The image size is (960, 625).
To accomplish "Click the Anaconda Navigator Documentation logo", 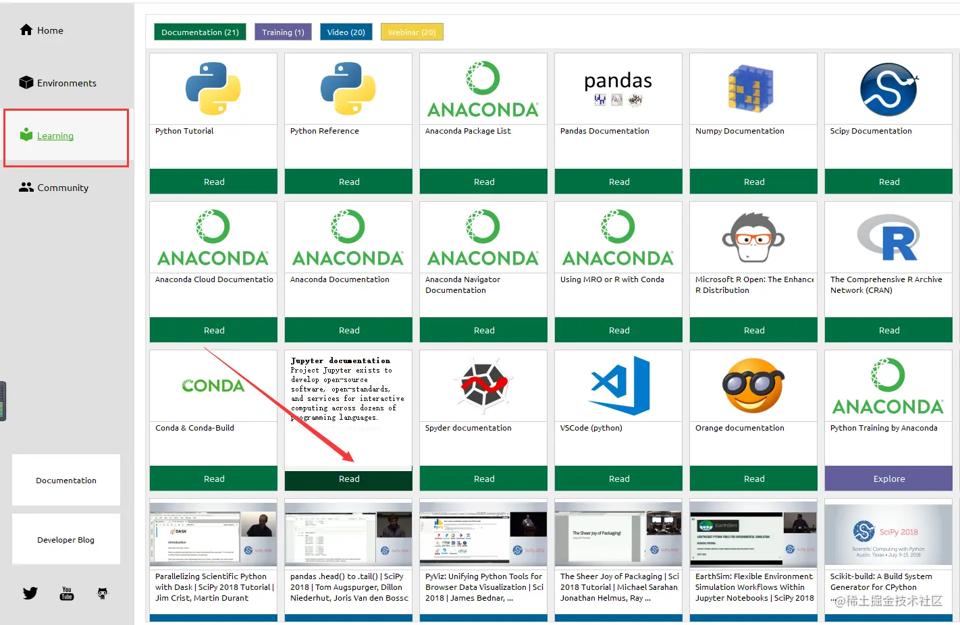I will [x=483, y=238].
